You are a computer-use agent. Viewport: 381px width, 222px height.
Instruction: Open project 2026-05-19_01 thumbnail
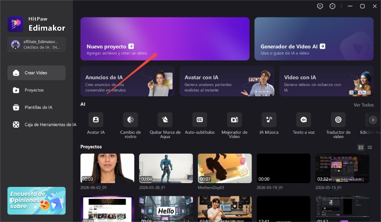283,168
